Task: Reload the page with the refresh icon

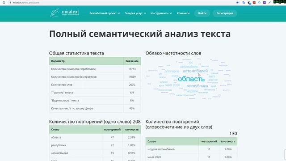Action: coord(4,3)
